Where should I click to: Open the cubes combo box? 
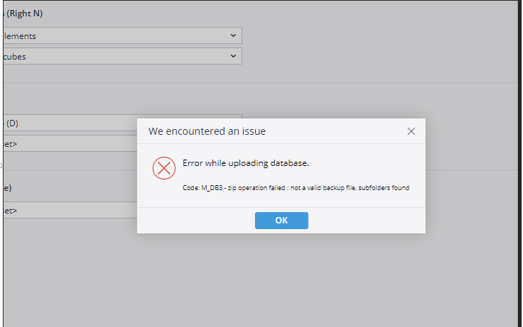pos(122,56)
